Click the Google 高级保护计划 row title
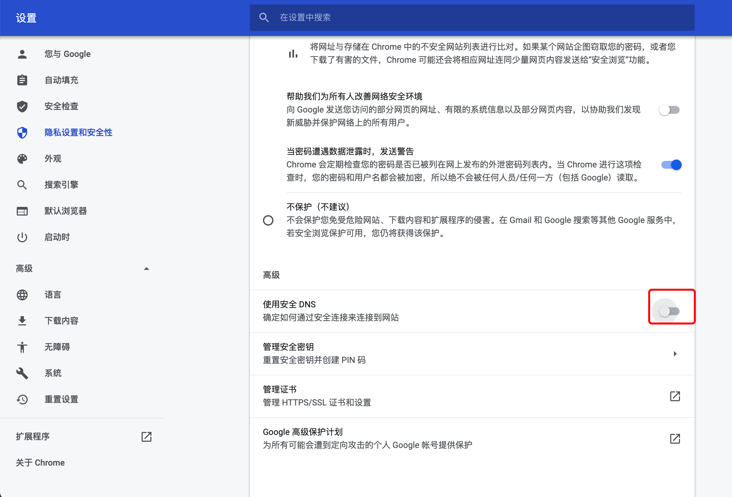This screenshot has width=732, height=497. (303, 432)
